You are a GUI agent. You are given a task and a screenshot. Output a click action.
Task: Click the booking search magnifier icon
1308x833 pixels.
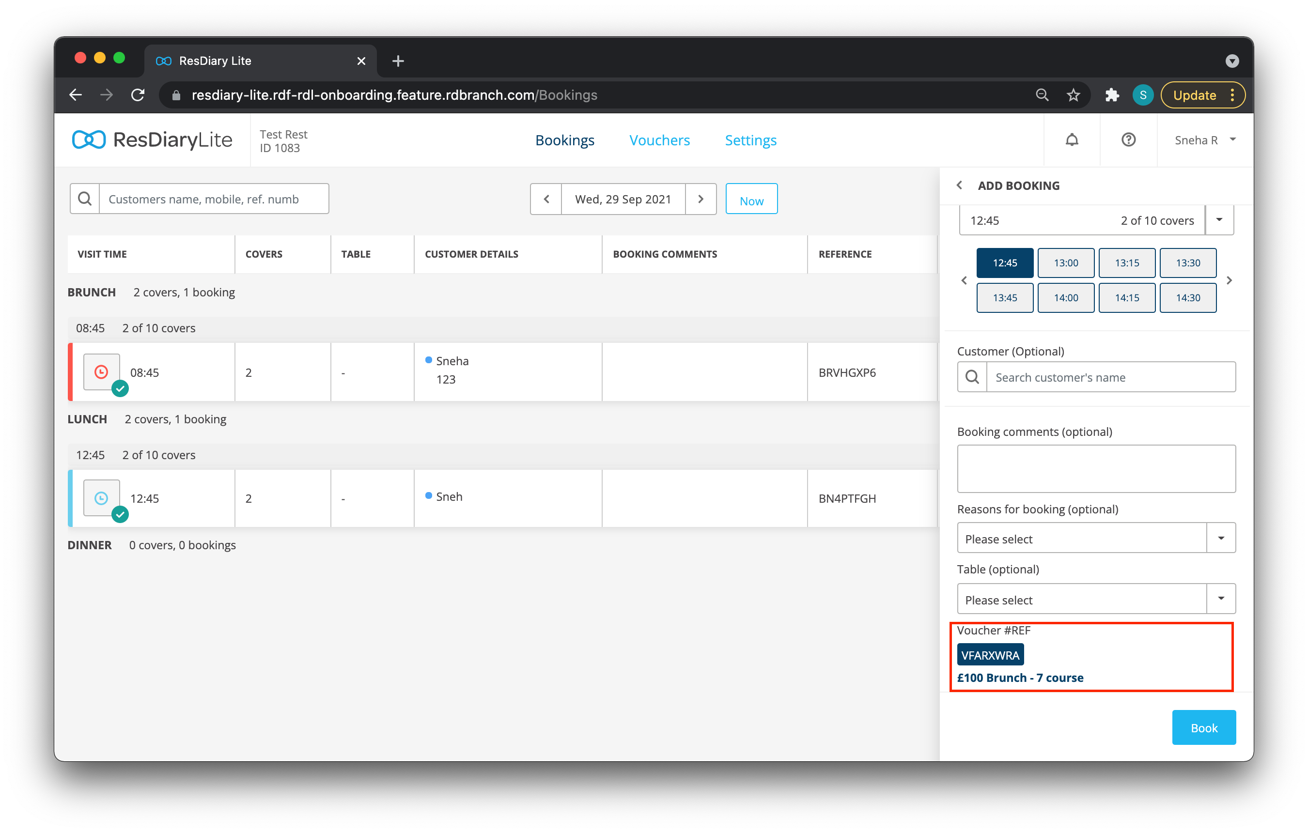pyautogui.click(x=85, y=199)
